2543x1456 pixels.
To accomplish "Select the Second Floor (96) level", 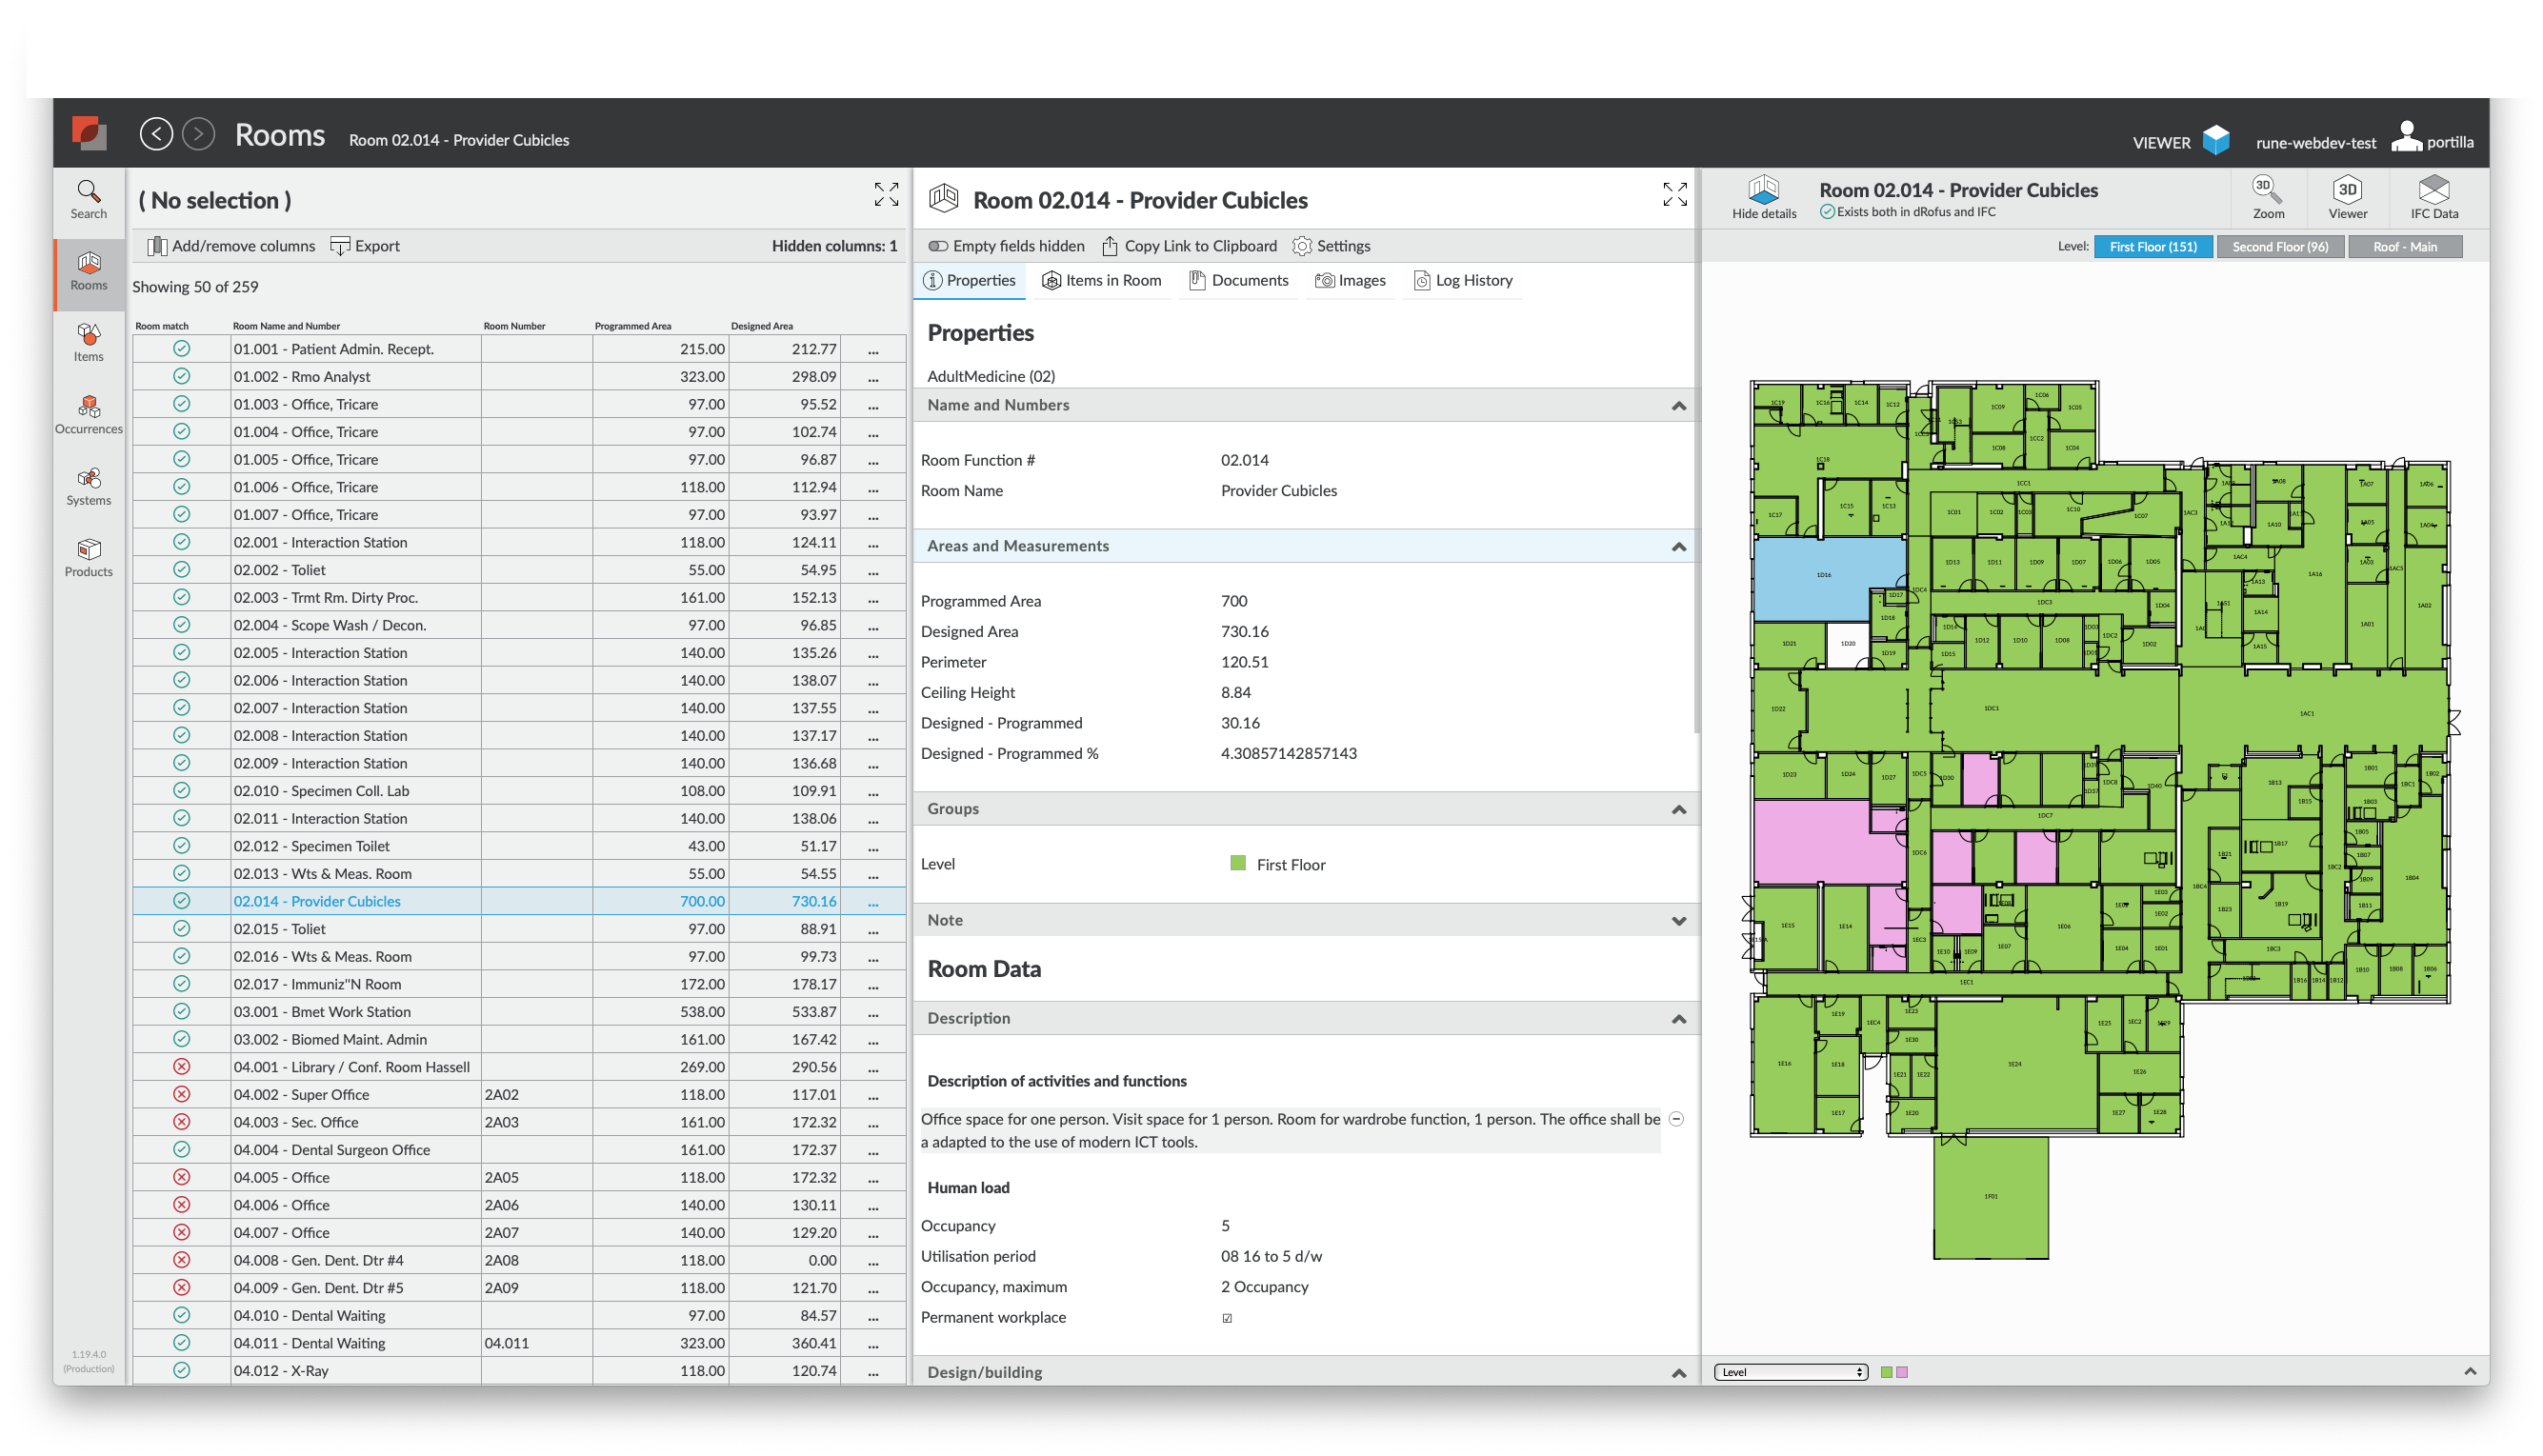I will pos(2279,247).
